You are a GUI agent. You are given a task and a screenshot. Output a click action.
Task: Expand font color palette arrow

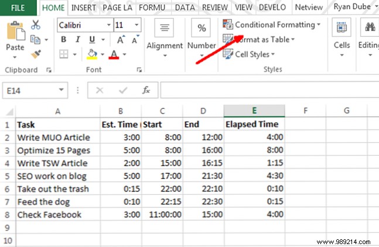(125, 54)
